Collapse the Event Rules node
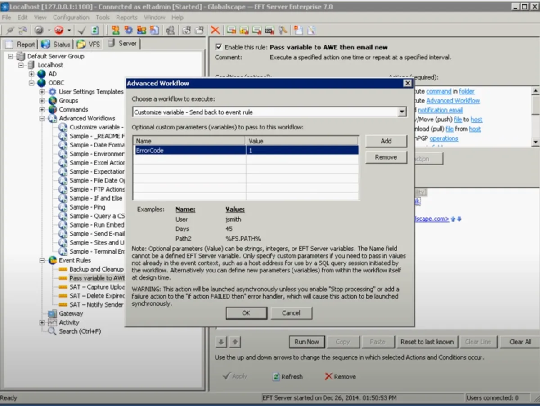This screenshot has height=406, width=540. (x=42, y=260)
